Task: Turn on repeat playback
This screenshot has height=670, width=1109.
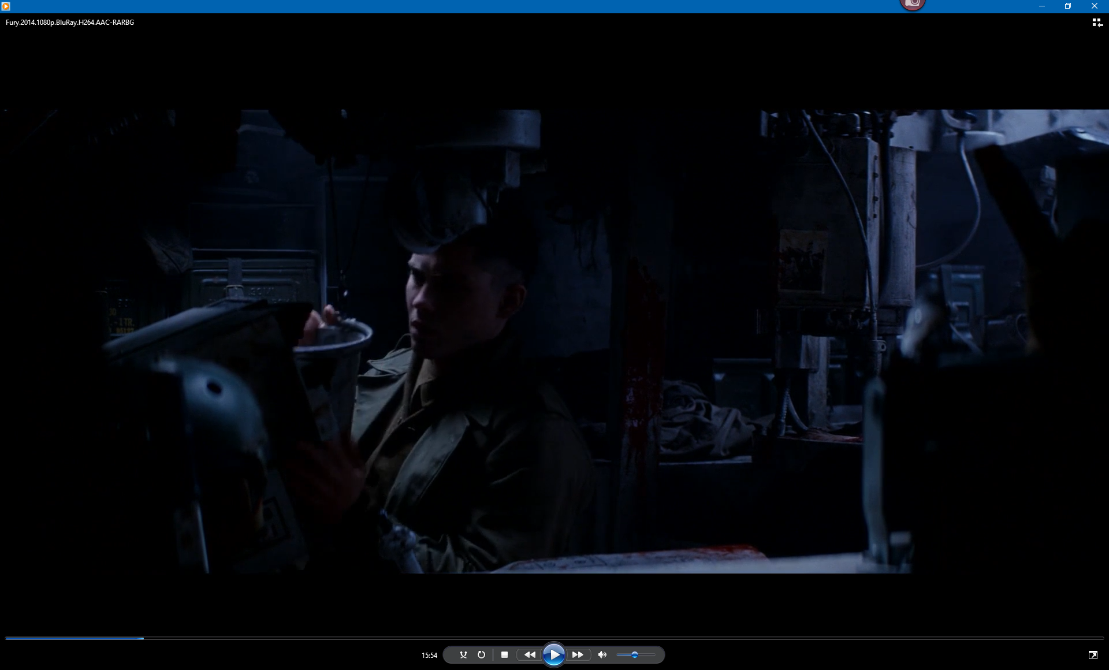Action: coord(481,654)
